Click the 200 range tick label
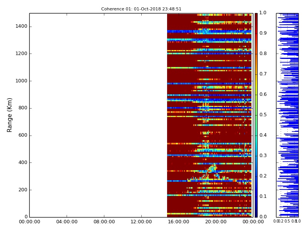The width and height of the screenshot is (308, 231). click(23, 190)
